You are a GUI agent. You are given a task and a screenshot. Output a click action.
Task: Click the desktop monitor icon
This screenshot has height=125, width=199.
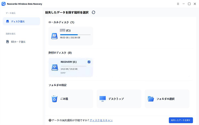(102, 99)
